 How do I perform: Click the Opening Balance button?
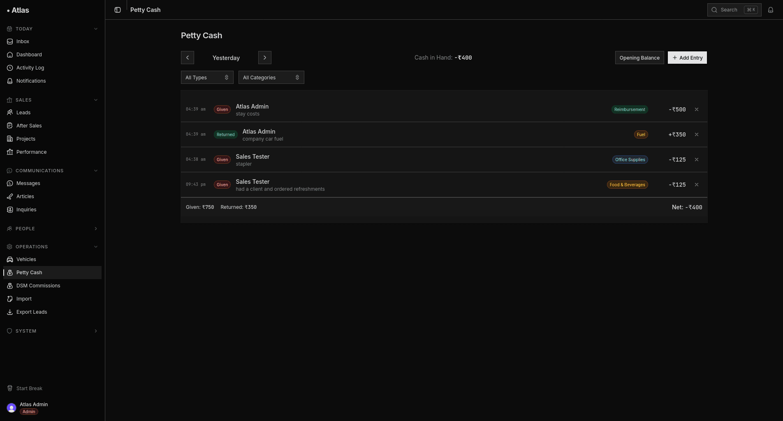pos(639,58)
